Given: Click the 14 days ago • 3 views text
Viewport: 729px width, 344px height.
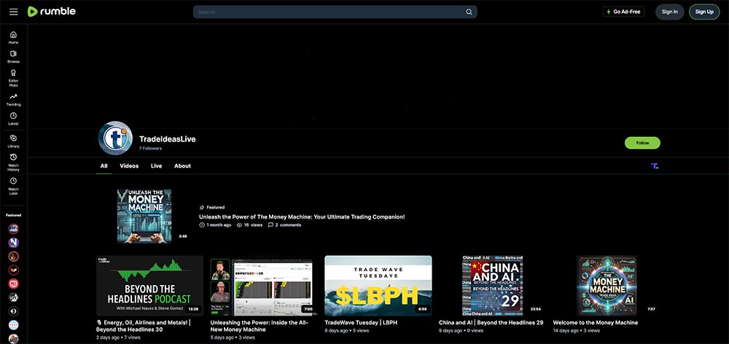Looking at the screenshot, I should coord(576,331).
